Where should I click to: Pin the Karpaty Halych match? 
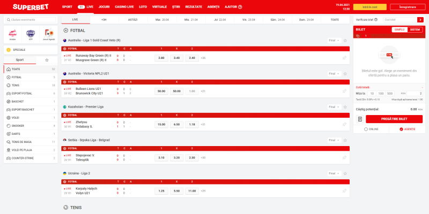344,191
